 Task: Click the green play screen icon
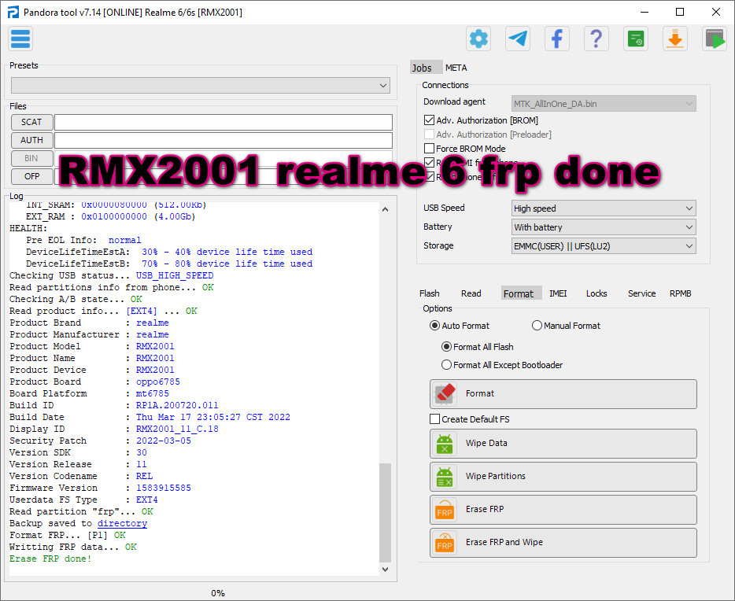pyautogui.click(x=715, y=39)
